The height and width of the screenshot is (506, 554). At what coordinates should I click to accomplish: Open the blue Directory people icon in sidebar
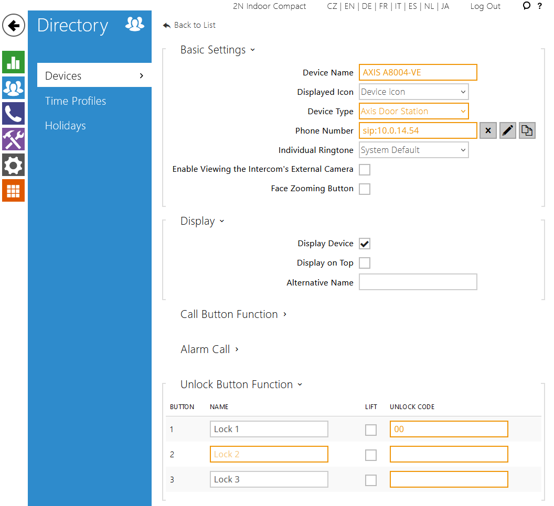click(14, 88)
